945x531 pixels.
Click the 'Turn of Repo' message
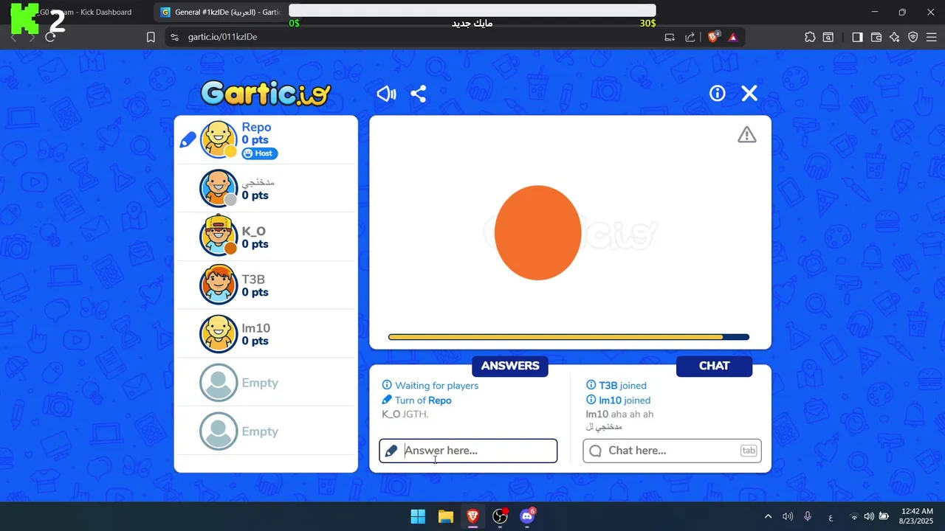point(416,400)
